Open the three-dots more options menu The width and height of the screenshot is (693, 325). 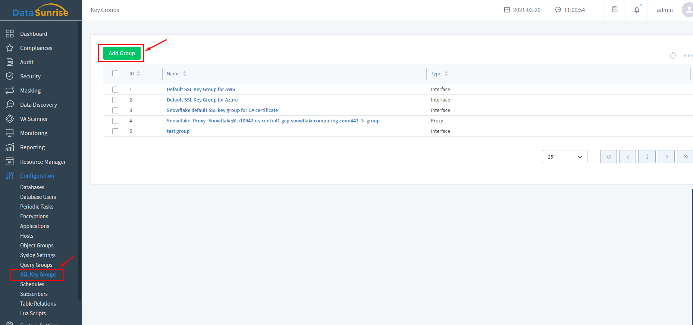pyautogui.click(x=687, y=56)
